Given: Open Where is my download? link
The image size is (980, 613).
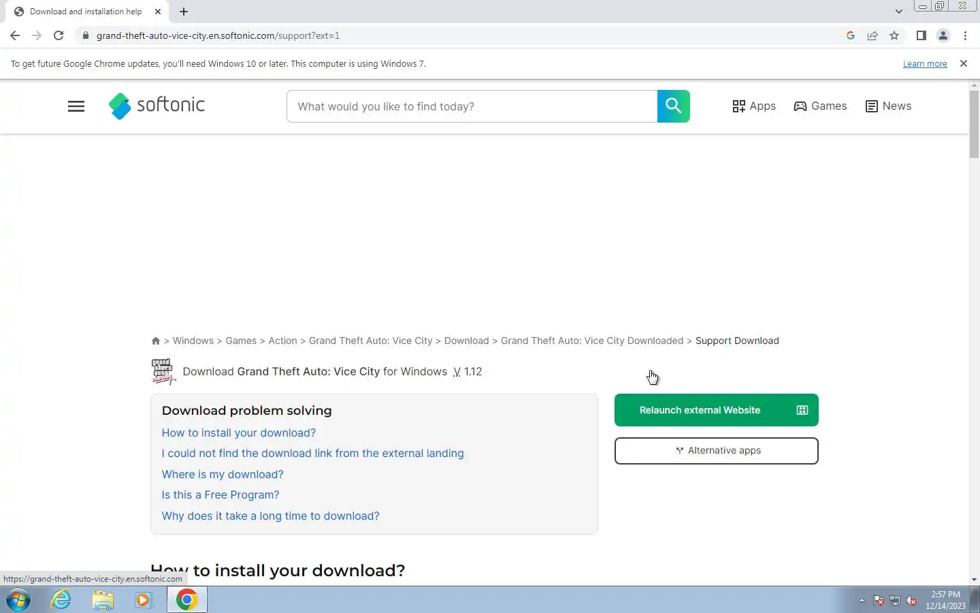Looking at the screenshot, I should [223, 475].
